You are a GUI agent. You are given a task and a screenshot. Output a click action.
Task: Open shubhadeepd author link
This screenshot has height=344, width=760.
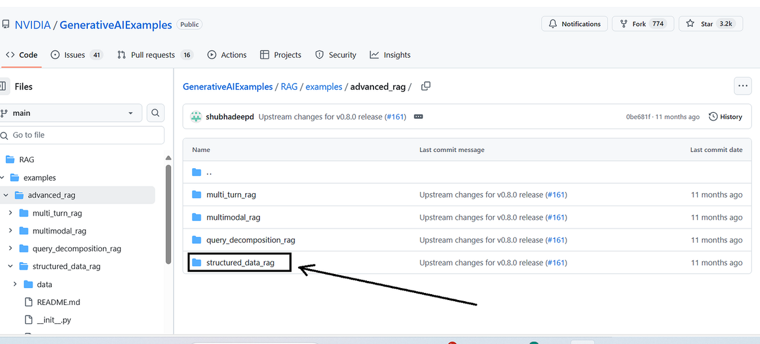click(230, 116)
